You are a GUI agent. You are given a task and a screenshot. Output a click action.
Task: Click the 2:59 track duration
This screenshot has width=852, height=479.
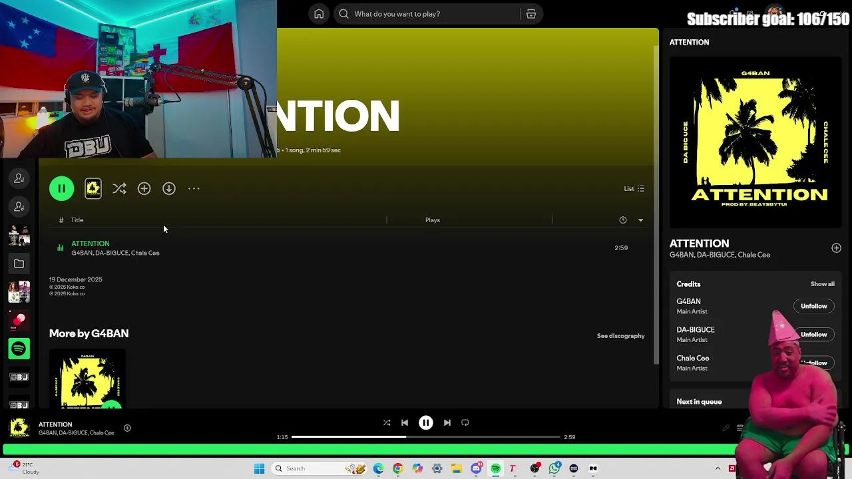(x=621, y=248)
